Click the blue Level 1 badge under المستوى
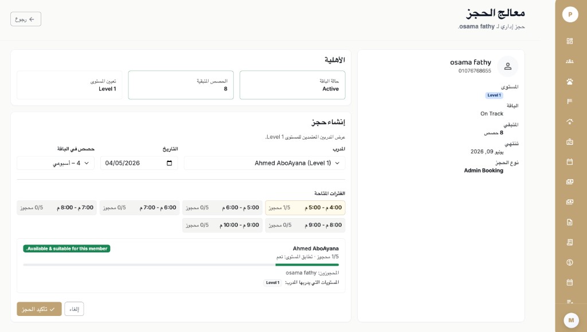587x332 pixels. [494, 96]
